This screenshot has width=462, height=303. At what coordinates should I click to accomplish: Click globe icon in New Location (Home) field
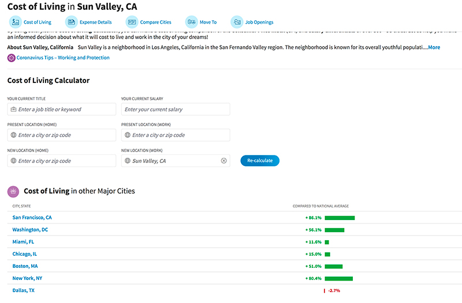(x=13, y=161)
